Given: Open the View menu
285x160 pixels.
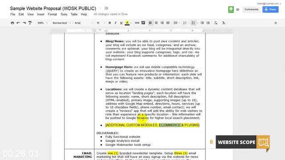Looking at the screenshot, I should tap(30, 14).
